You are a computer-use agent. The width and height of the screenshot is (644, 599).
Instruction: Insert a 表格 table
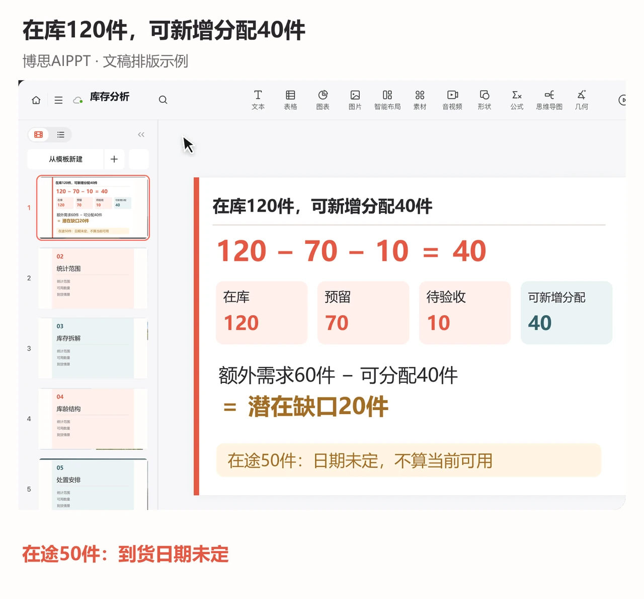(x=290, y=100)
